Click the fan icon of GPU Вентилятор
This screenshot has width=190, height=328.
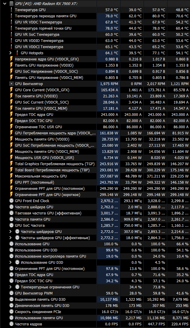[x=11, y=84]
